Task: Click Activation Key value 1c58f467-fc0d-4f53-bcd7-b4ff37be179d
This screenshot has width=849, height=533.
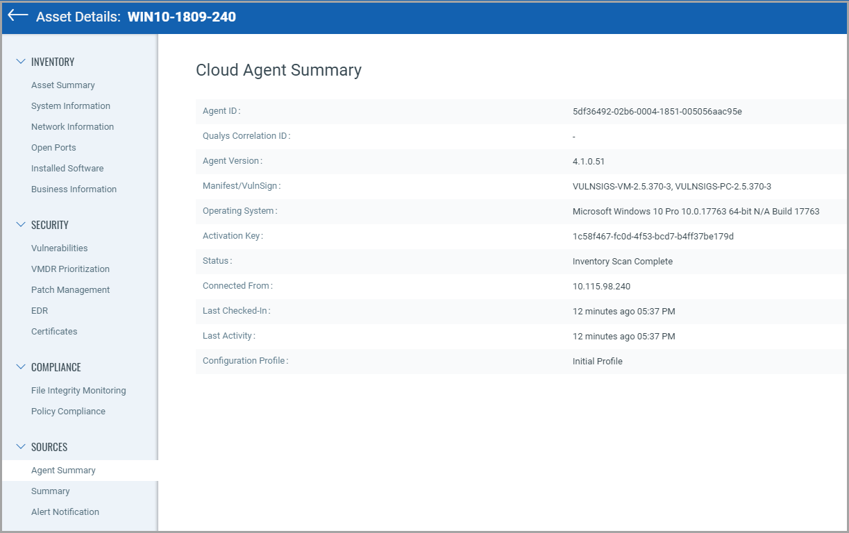Action: click(653, 237)
